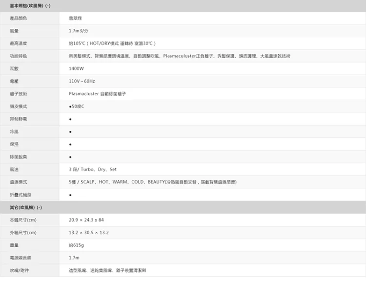
Task: Select the 最高溫度 row label
Action: pos(18,44)
